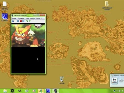The height and width of the screenshot is (93, 124).
Task: Click the rotate left green arrow icon
Action: 27,21
